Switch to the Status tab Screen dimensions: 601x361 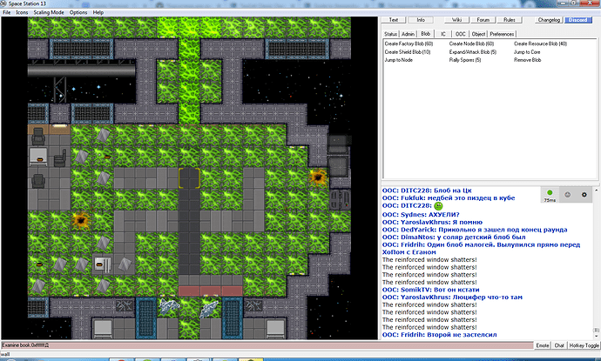(x=390, y=34)
